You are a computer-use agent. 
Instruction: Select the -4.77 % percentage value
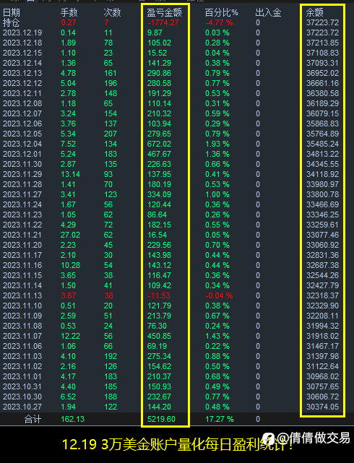click(x=219, y=22)
